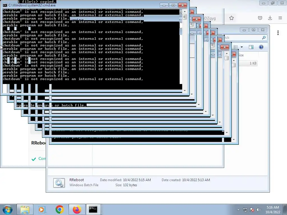Screen dimensions: 287x215
Task: Click the Explorer window search box
Action: point(245,38)
